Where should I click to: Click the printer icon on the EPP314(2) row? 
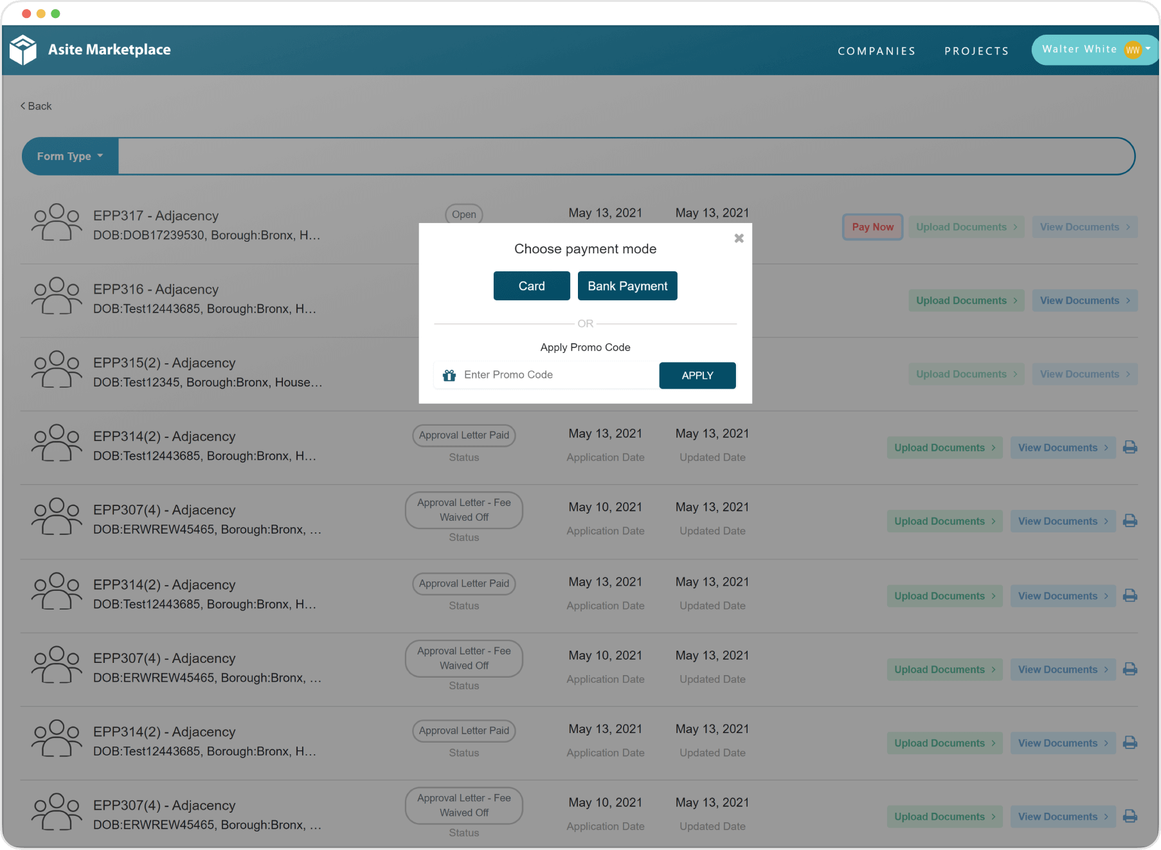(x=1130, y=447)
